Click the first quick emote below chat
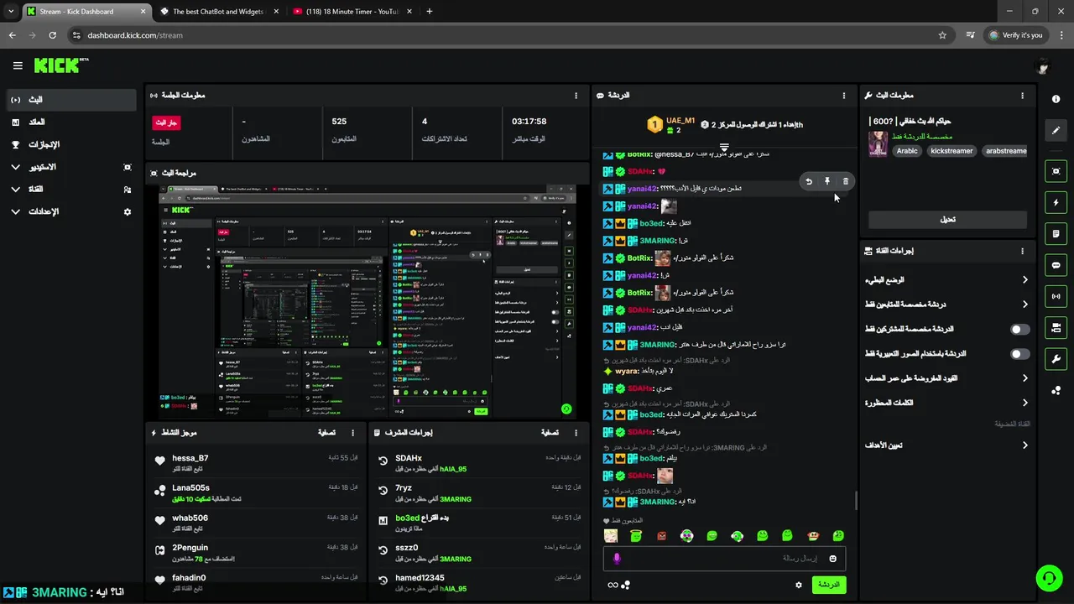Screen dimensions: 1074x604 611,536
